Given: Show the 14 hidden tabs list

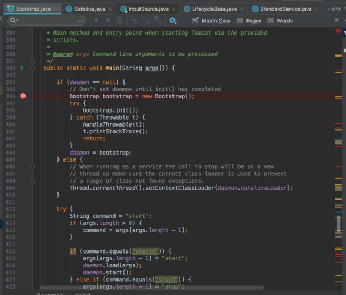Looking at the screenshot, I should click(x=334, y=9).
